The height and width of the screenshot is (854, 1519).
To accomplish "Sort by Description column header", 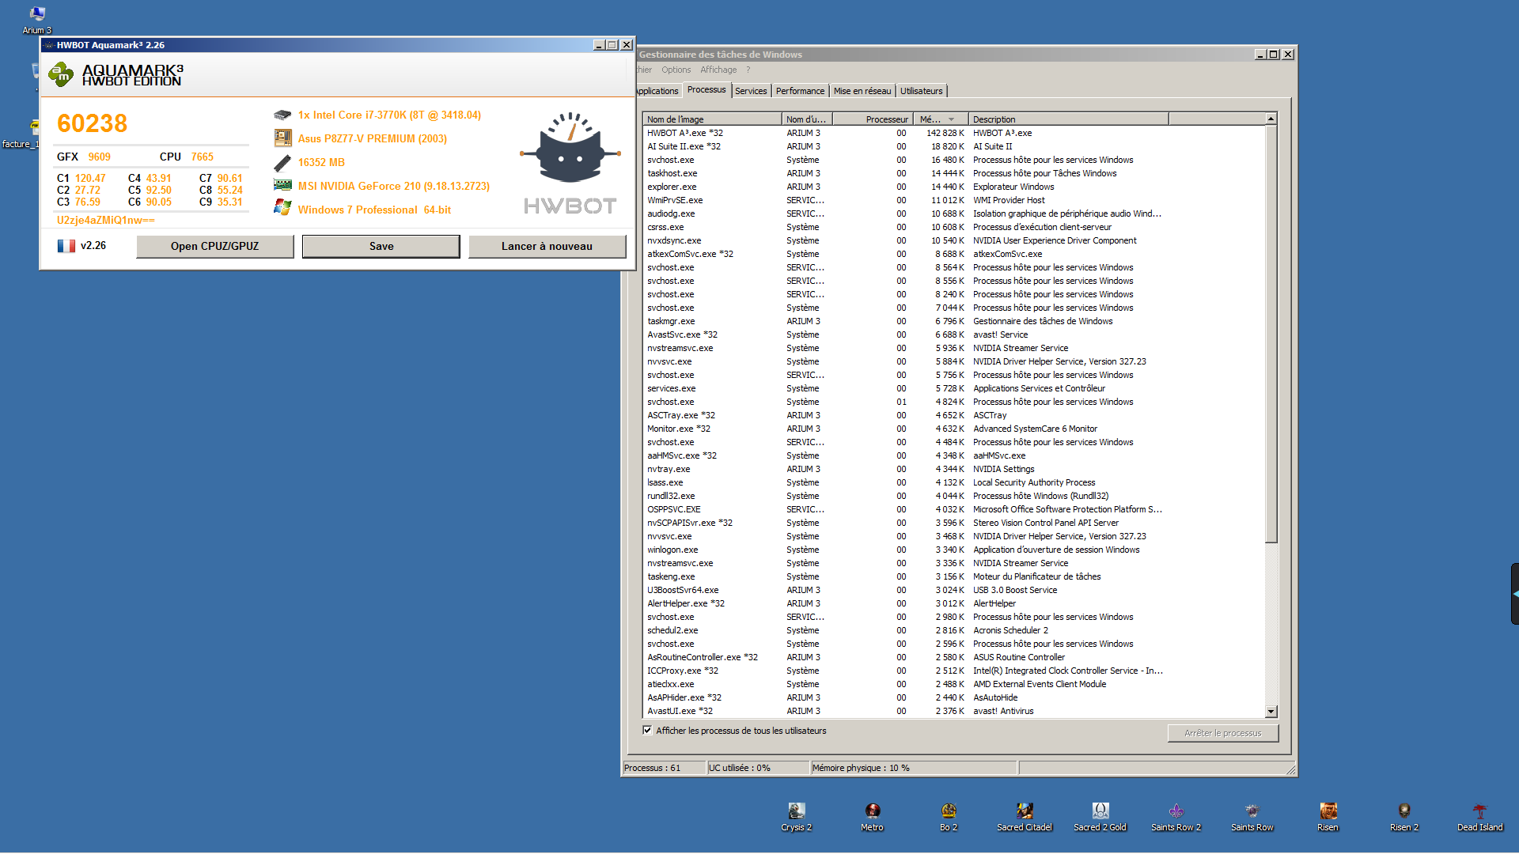I will 1068,119.
